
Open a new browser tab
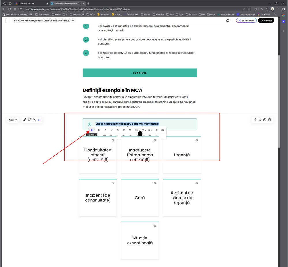(x=88, y=3)
